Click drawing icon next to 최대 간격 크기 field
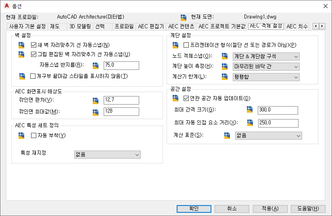 250,109
